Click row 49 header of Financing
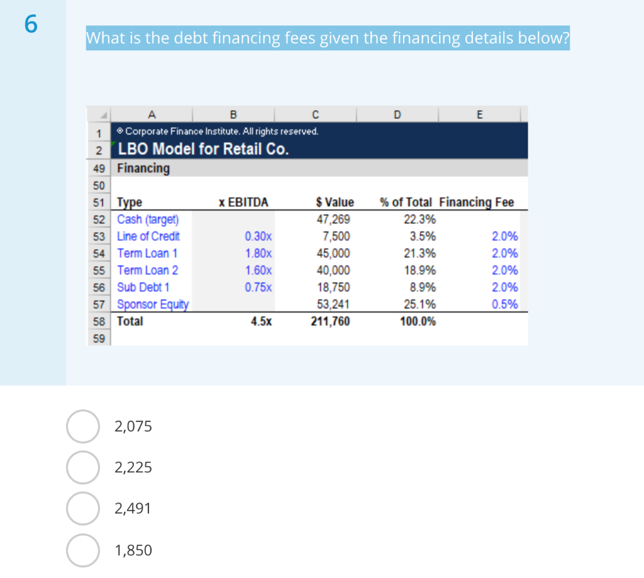The width and height of the screenshot is (644, 578). (99, 169)
